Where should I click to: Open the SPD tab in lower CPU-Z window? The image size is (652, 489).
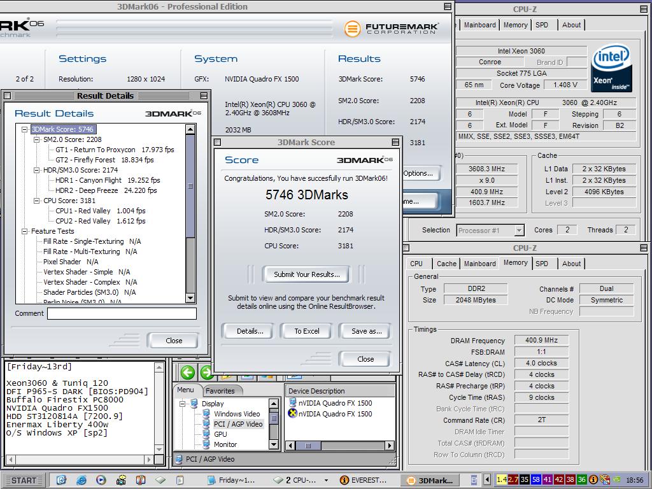coord(542,264)
